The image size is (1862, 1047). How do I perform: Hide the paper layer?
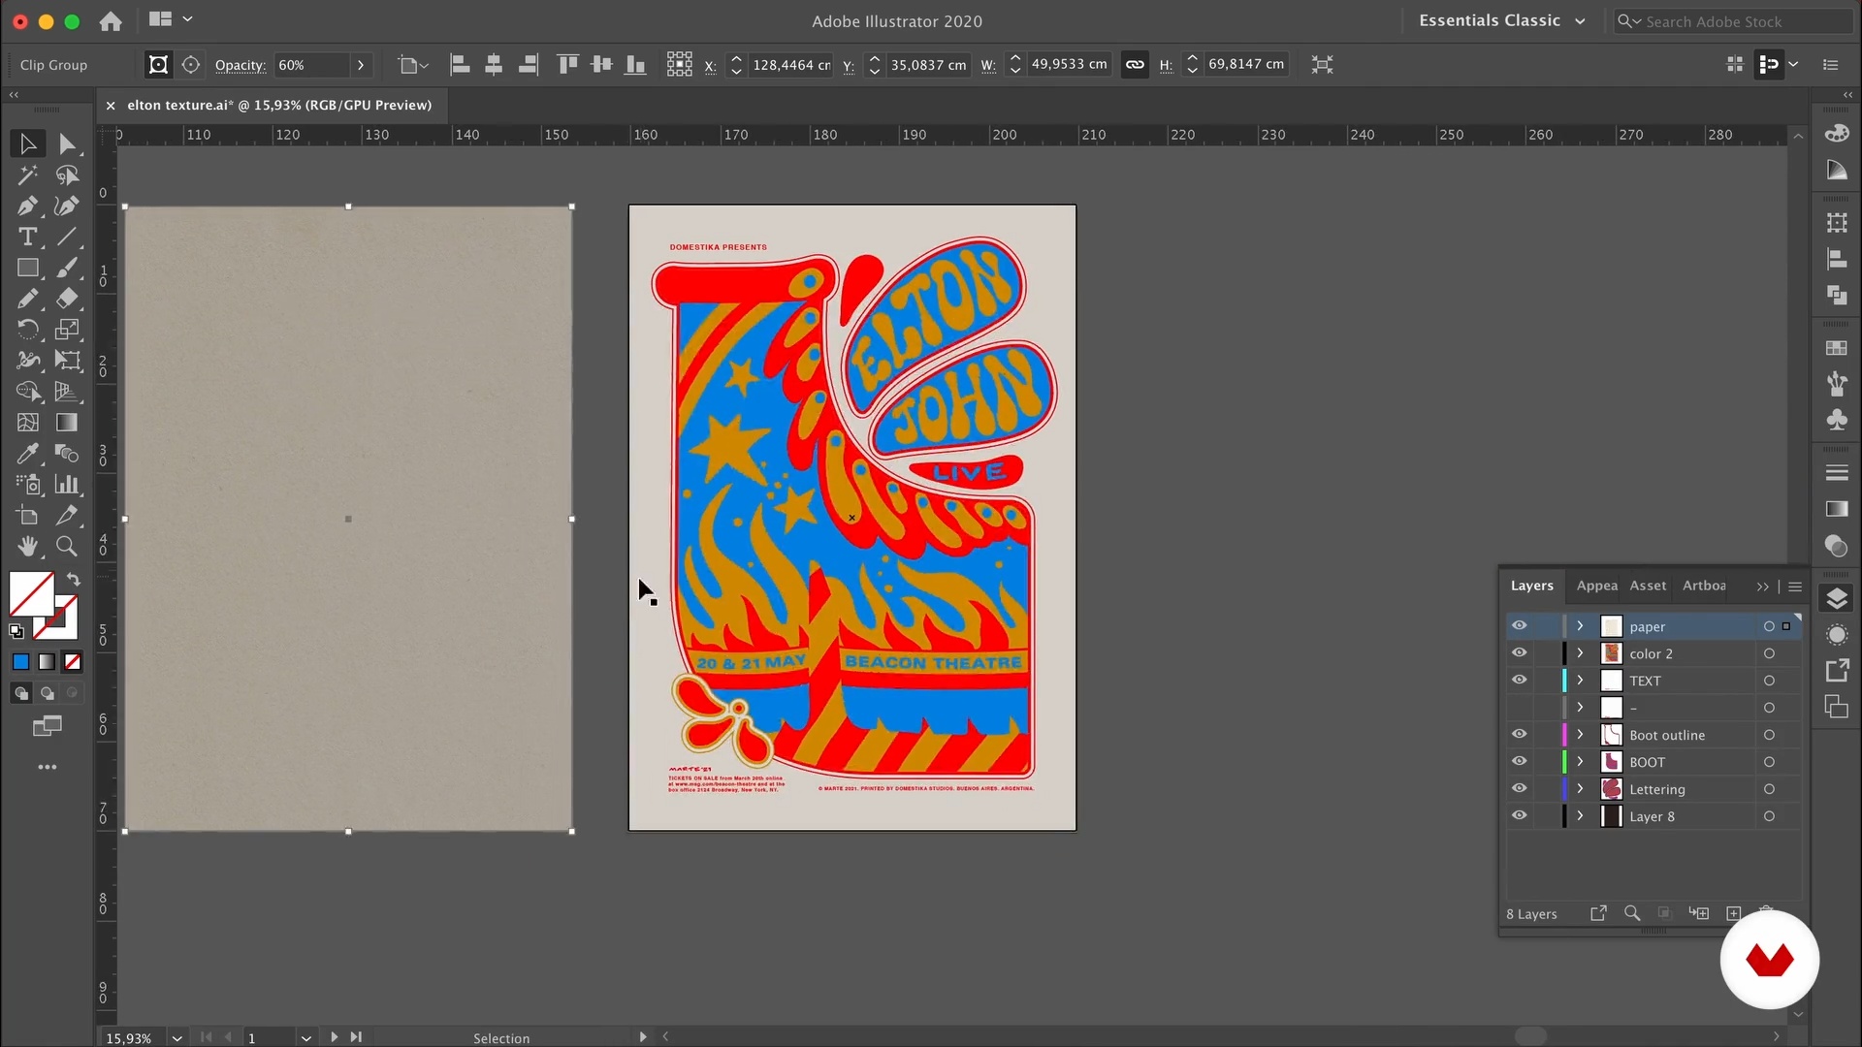(1519, 626)
